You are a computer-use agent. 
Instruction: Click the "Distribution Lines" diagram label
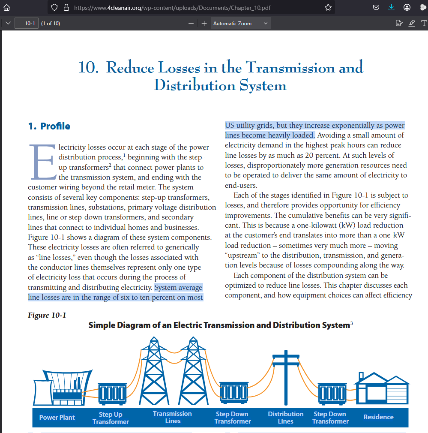point(286,418)
